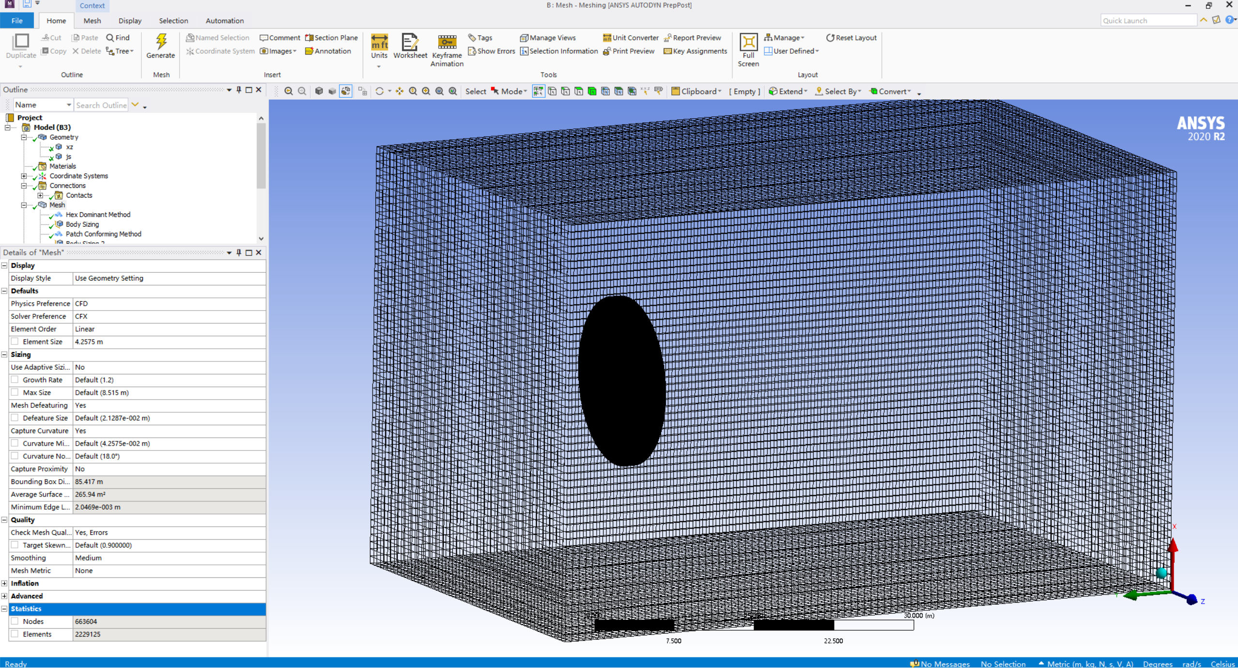Click the Manage Views tool

click(x=548, y=38)
